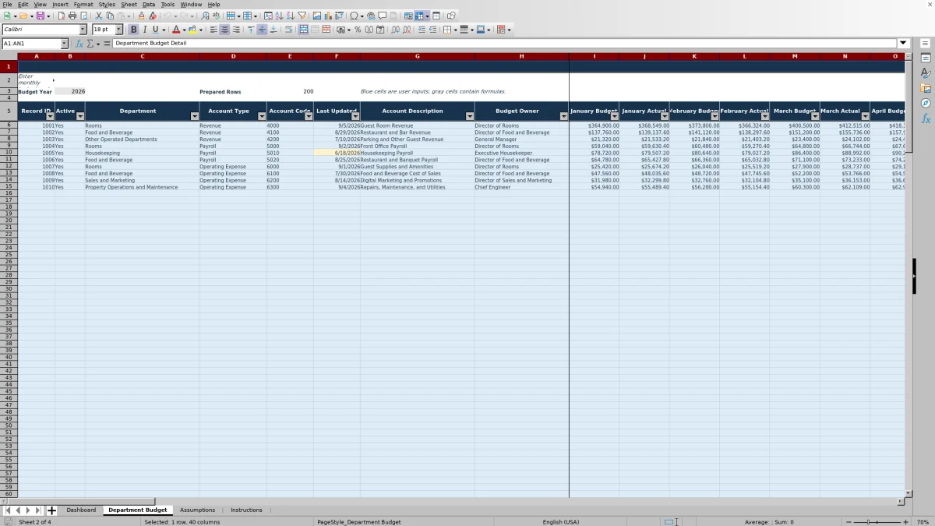This screenshot has height=526, width=935.
Task: Toggle Bold formatting
Action: (133, 30)
